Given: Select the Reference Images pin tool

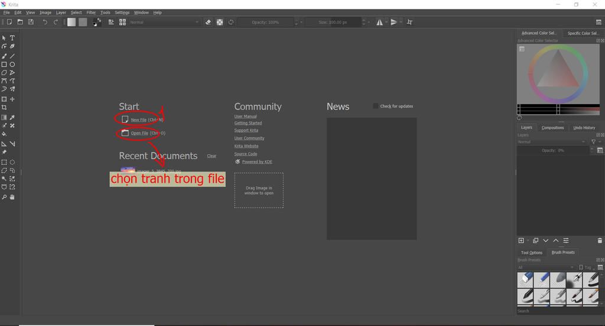Looking at the screenshot, I should 4,152.
